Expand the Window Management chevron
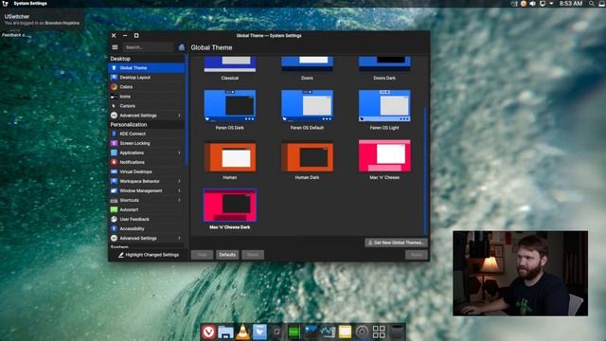Image resolution: width=606 pixels, height=341 pixels. coord(179,191)
